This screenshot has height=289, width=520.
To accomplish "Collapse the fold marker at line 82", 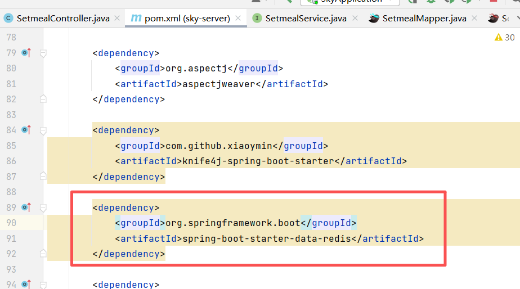I will [43, 99].
